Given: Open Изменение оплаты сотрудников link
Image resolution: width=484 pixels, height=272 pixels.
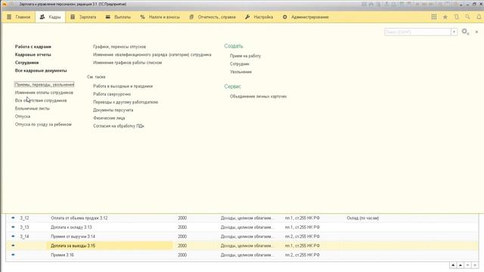Looking at the screenshot, I should [x=44, y=92].
